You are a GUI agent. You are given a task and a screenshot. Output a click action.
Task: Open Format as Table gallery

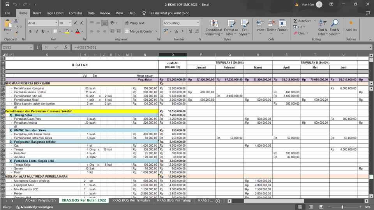coord(231,27)
